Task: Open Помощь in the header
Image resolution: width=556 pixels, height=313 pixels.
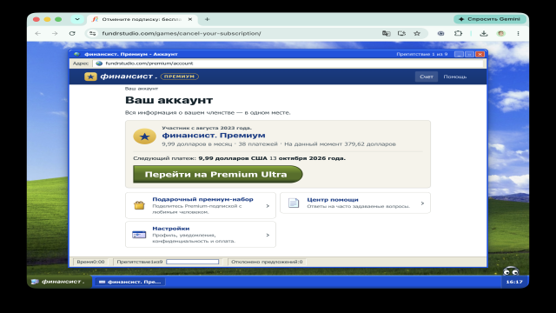Action: 455,77
